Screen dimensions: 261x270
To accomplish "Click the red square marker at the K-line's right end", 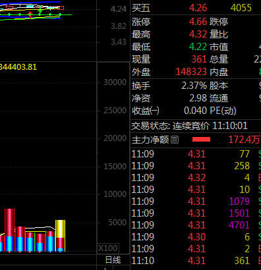I will pos(61,8).
